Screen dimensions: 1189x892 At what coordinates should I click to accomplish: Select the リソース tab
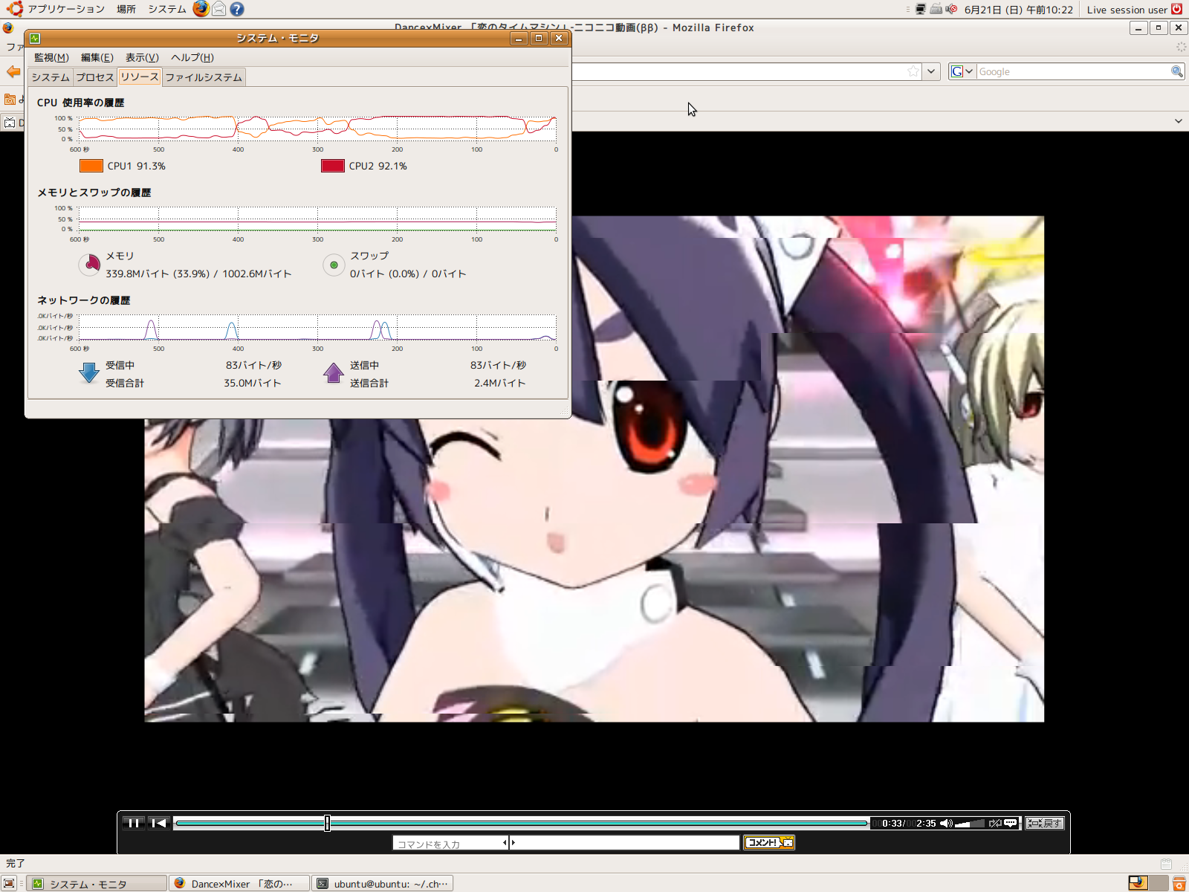click(140, 77)
